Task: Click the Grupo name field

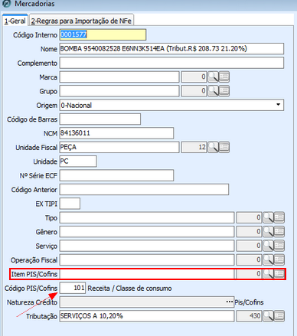Action: [119, 91]
